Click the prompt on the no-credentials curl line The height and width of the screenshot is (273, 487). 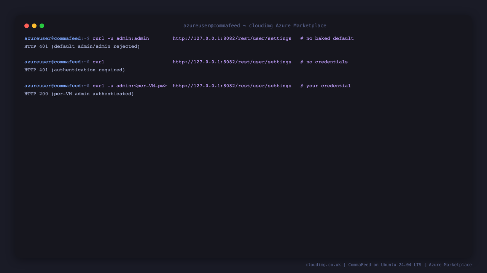[57, 62]
